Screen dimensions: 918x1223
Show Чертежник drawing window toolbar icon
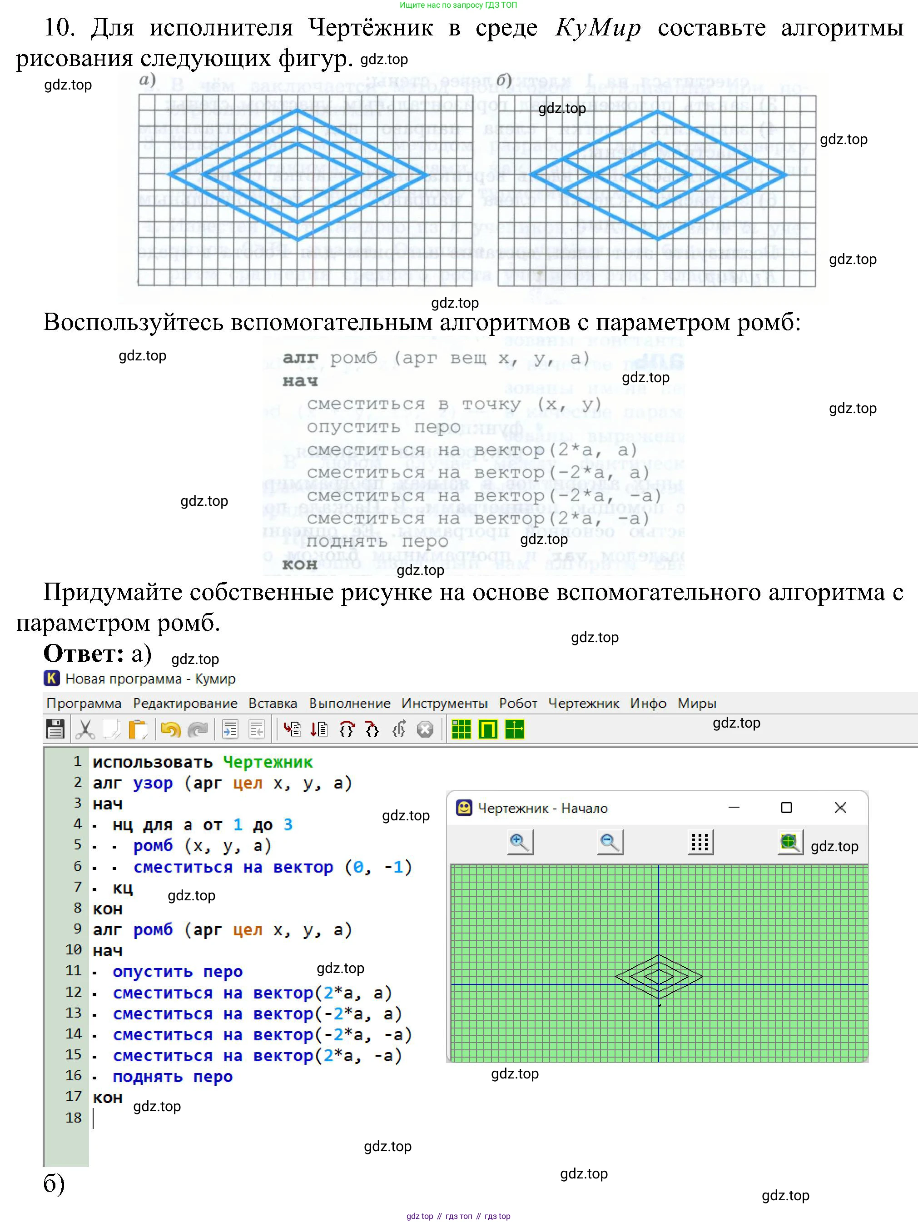click(515, 729)
